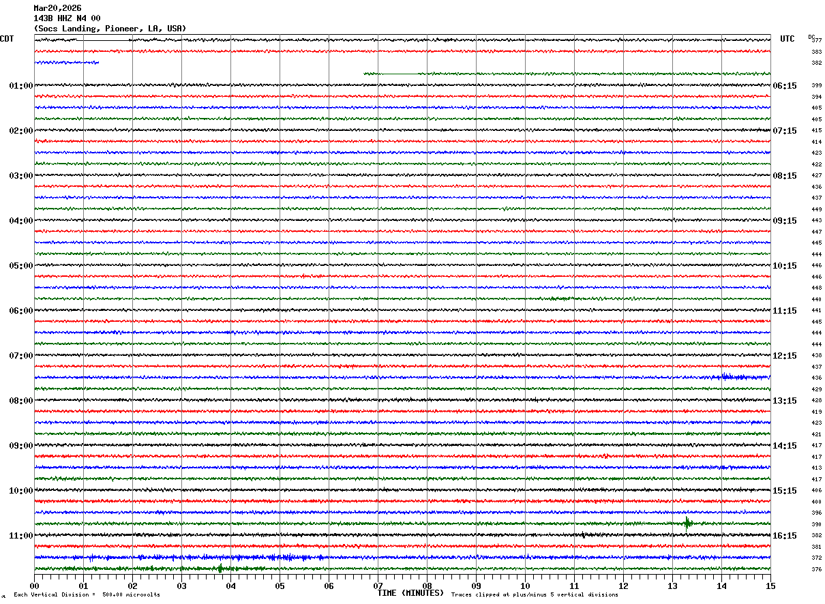Select the 06:00 CDT row label
825x604 pixels.
(x=21, y=311)
